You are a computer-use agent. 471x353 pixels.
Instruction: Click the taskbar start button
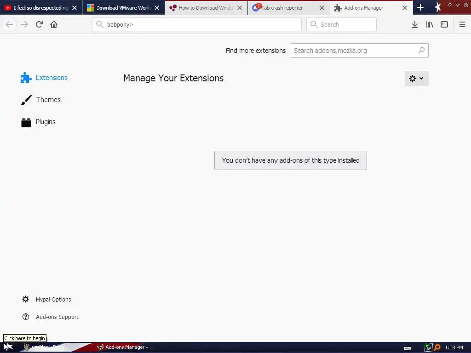[x=8, y=347]
